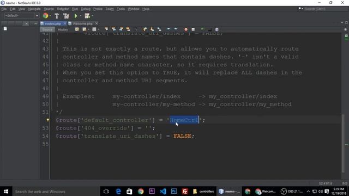Open the Debug menu
This screenshot has height=196, width=349.
tap(86, 9)
